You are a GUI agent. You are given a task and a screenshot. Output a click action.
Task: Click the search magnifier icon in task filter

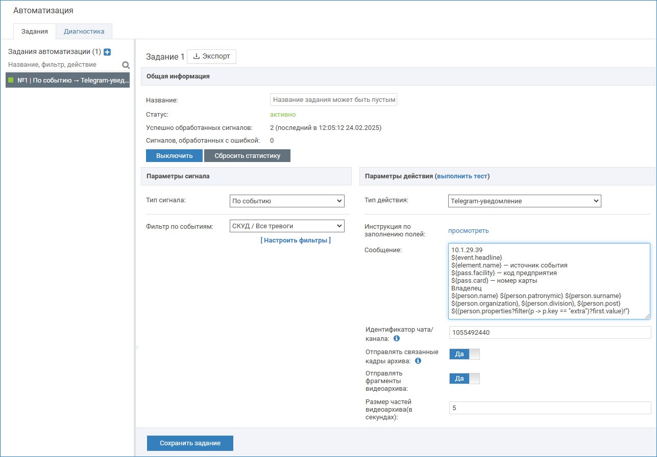[126, 65]
